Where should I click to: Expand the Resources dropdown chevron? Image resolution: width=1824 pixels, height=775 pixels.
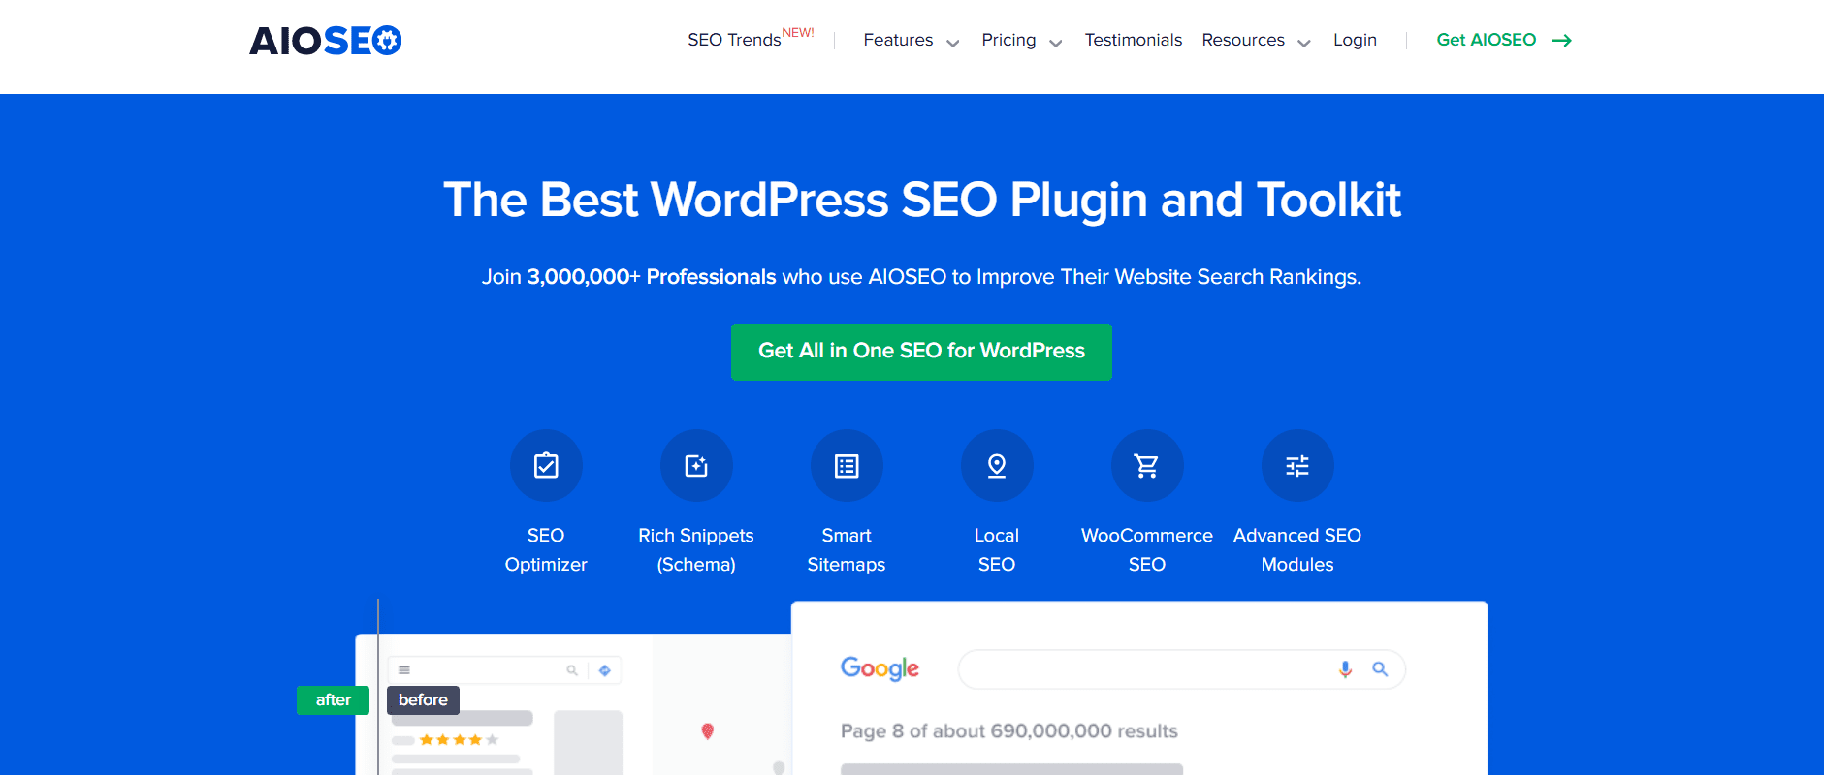pos(1304,43)
